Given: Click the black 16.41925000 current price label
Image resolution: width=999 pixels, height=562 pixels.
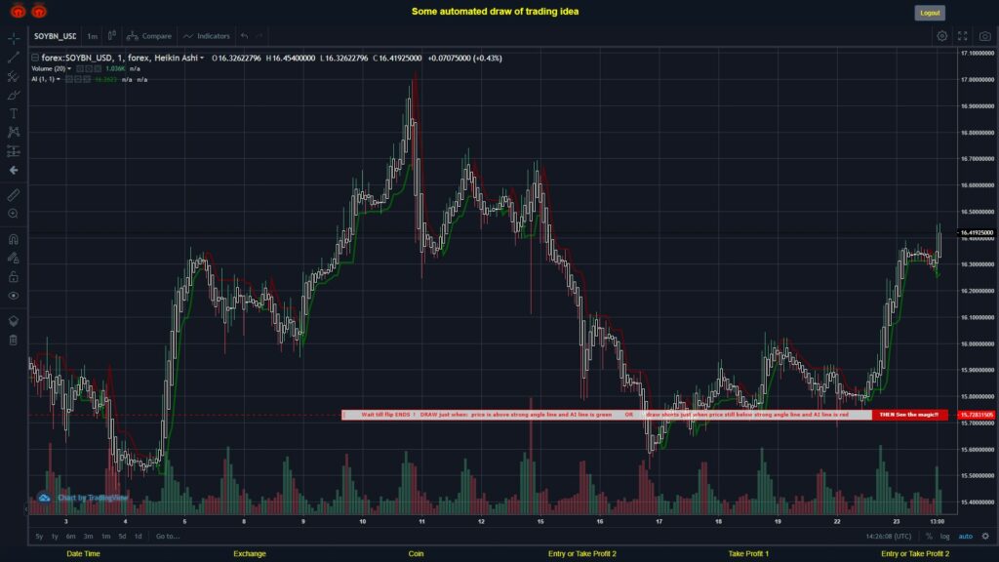Looking at the screenshot, I should [x=977, y=233].
